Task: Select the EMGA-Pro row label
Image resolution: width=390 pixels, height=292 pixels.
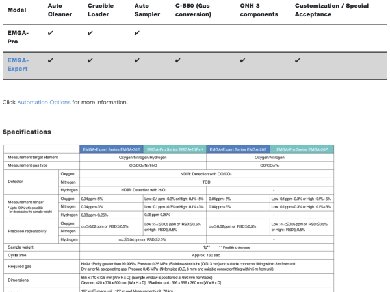Action: click(x=18, y=37)
